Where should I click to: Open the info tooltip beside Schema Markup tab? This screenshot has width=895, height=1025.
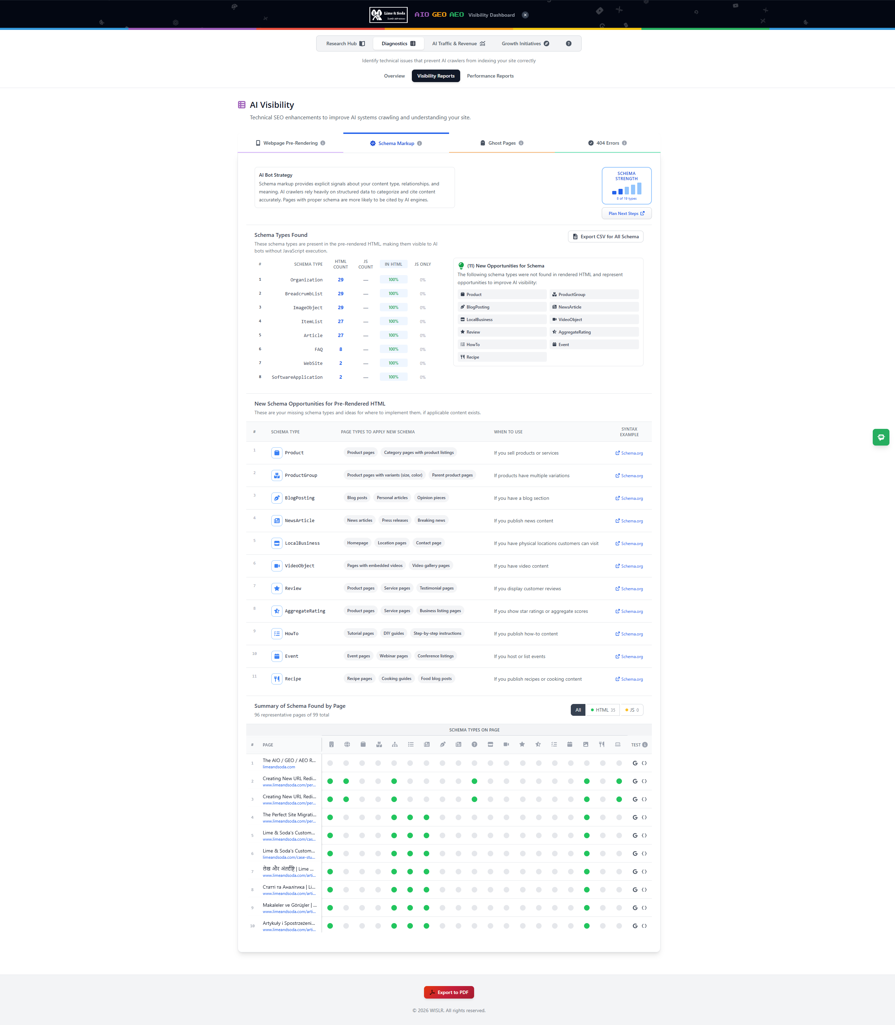(419, 143)
